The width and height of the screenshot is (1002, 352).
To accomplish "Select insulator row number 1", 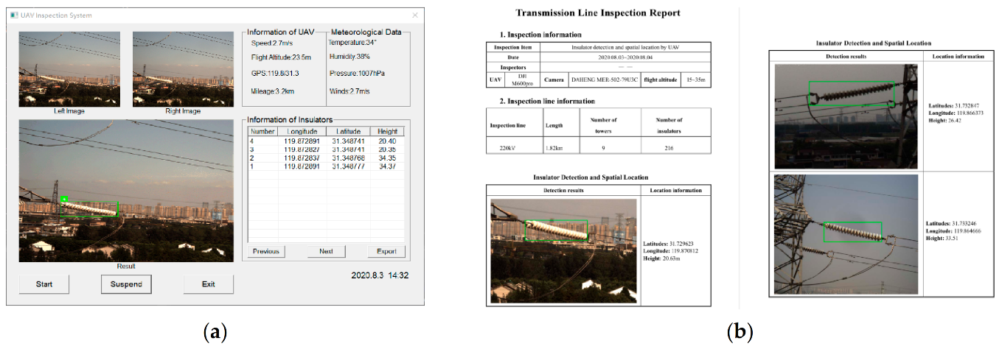I will [326, 166].
